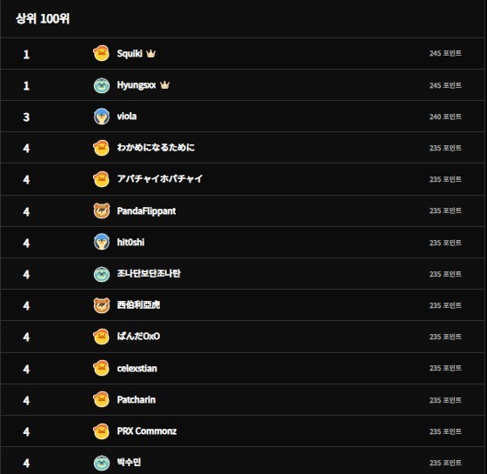This screenshot has width=487, height=474.
Task: Click the crown icon next to Squiki
Action: [150, 53]
